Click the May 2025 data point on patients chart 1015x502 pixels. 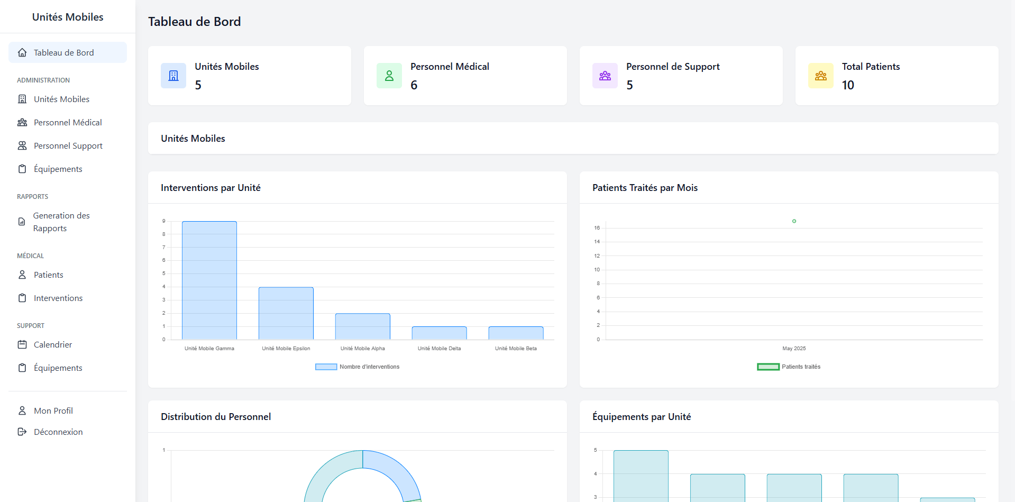pyautogui.click(x=794, y=221)
